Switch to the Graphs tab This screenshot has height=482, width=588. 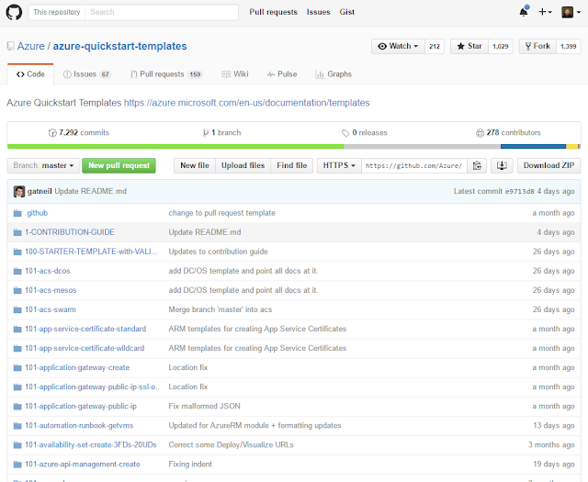pyautogui.click(x=334, y=74)
